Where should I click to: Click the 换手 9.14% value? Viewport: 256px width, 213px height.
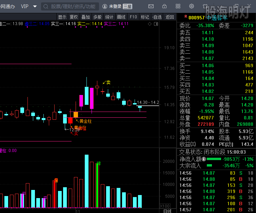[x=208, y=131]
